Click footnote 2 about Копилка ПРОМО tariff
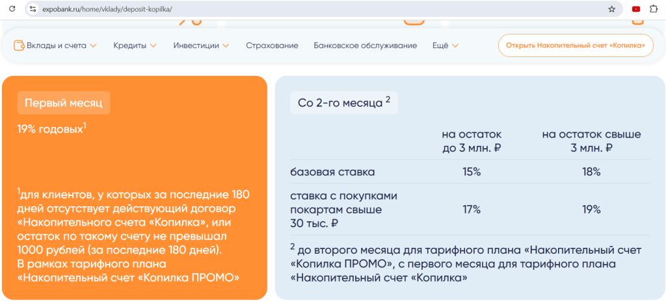666x301 pixels. tap(466, 263)
